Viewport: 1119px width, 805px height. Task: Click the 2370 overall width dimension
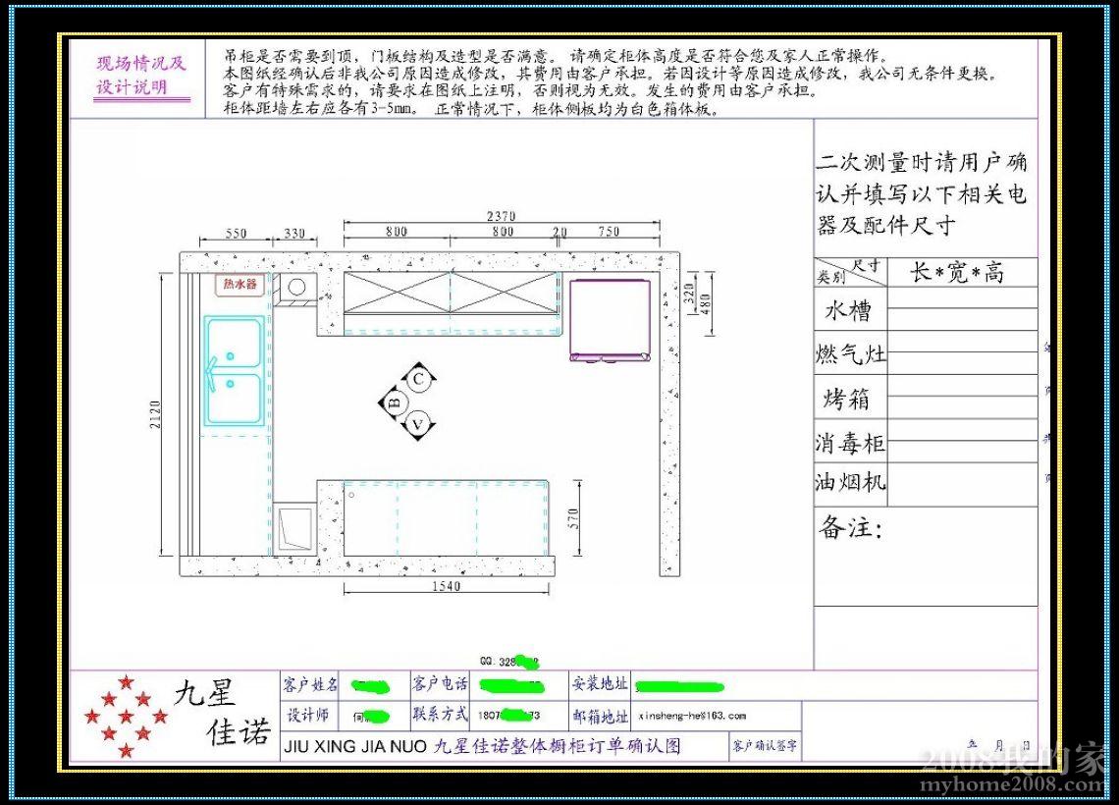pos(501,216)
